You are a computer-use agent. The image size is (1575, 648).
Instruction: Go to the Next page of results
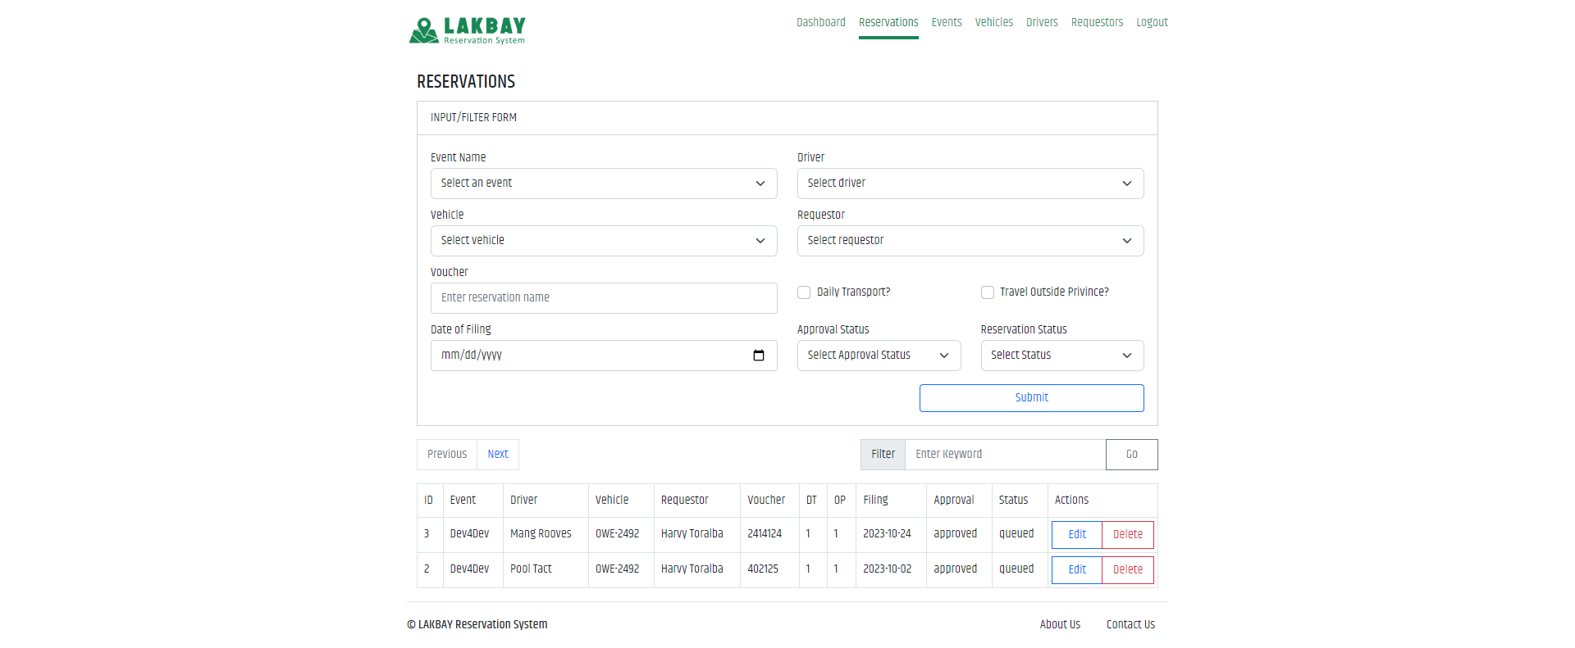[x=497, y=454]
